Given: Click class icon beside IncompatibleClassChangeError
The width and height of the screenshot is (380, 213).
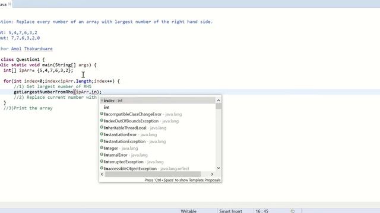Looking at the screenshot, I should [x=102, y=114].
